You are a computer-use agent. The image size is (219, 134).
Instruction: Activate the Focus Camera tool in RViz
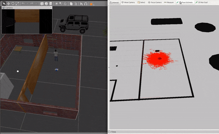155,2
